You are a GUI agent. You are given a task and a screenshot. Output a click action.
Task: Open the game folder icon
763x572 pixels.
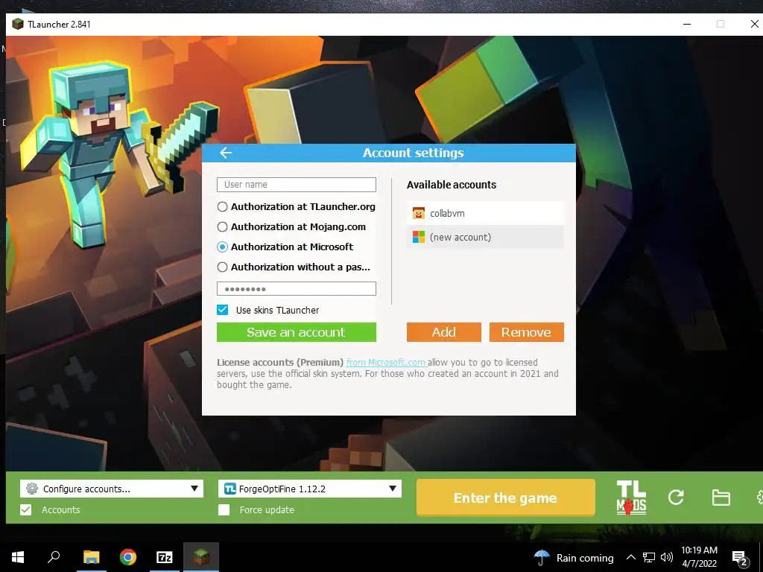tap(721, 498)
